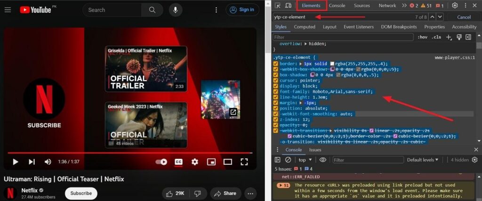Mute the player volume speaker
482x201 pixels.
[48, 161]
